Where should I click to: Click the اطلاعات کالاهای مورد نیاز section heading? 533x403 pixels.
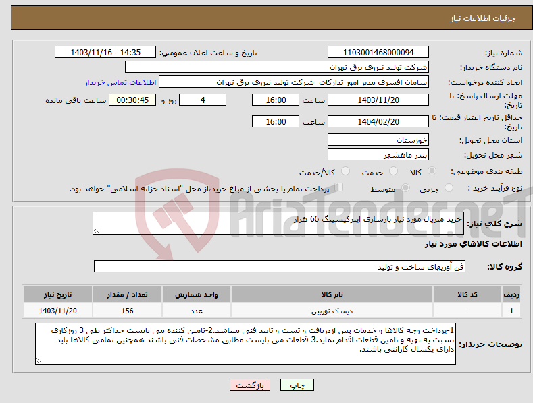(x=473, y=244)
